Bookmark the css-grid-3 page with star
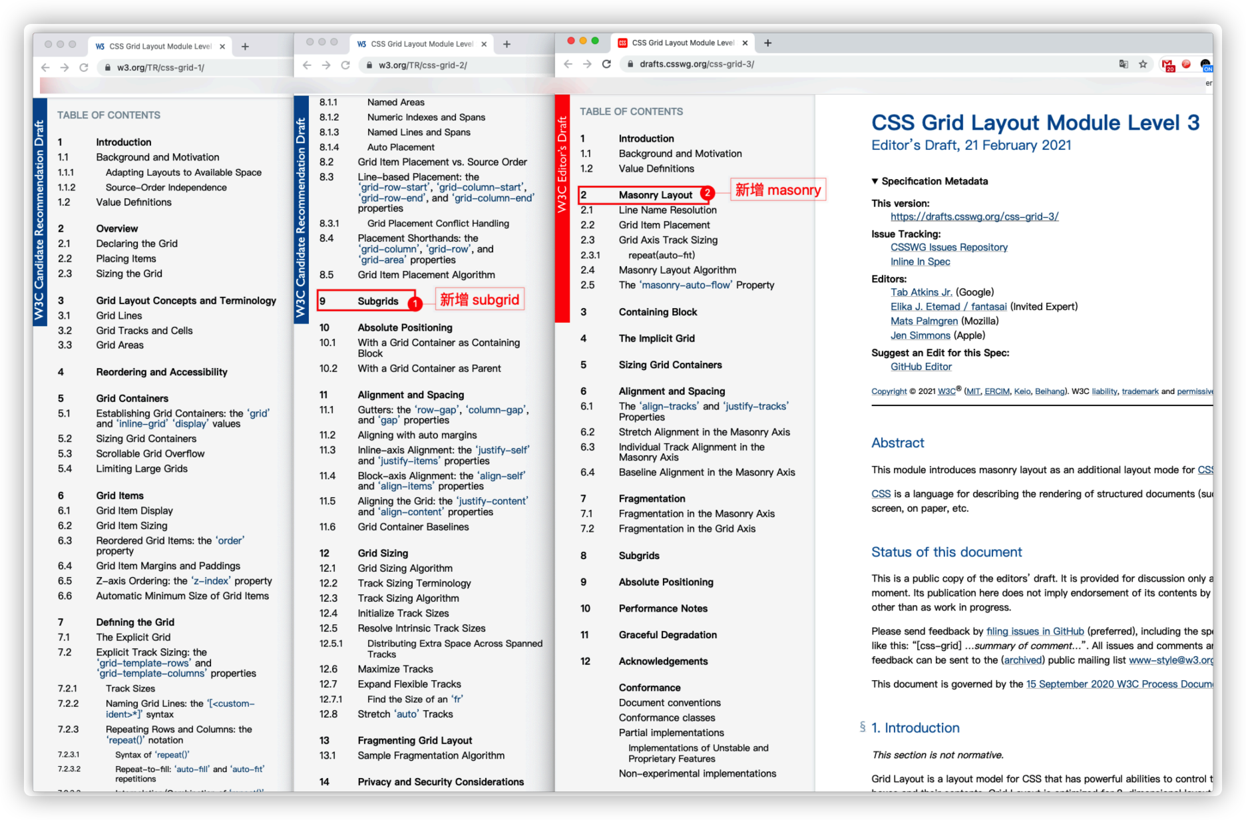 1143,64
